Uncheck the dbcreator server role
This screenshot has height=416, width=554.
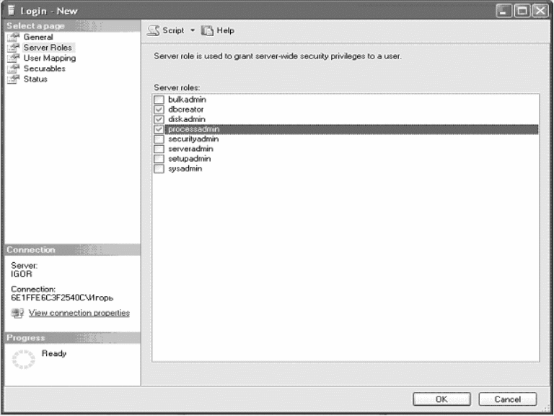point(159,110)
